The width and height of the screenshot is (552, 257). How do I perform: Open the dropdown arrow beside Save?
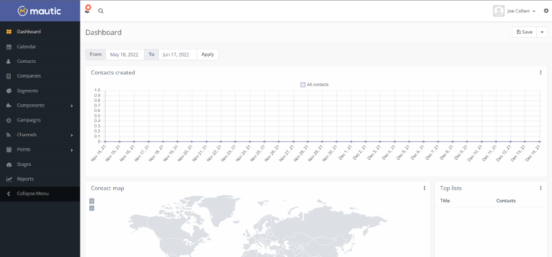[x=543, y=32]
